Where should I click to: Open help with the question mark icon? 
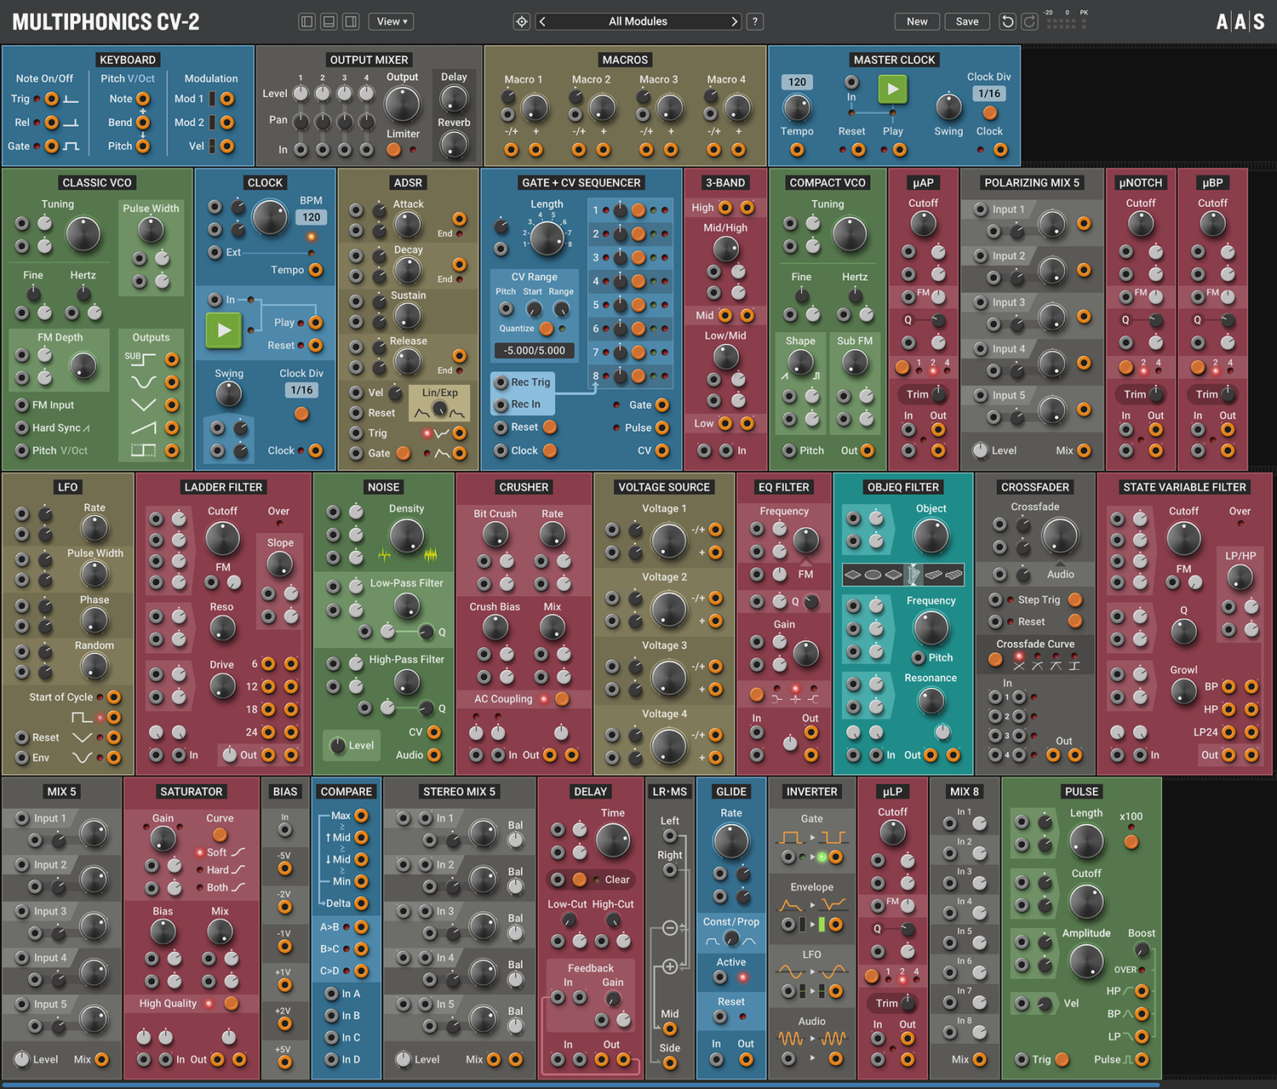[x=755, y=21]
